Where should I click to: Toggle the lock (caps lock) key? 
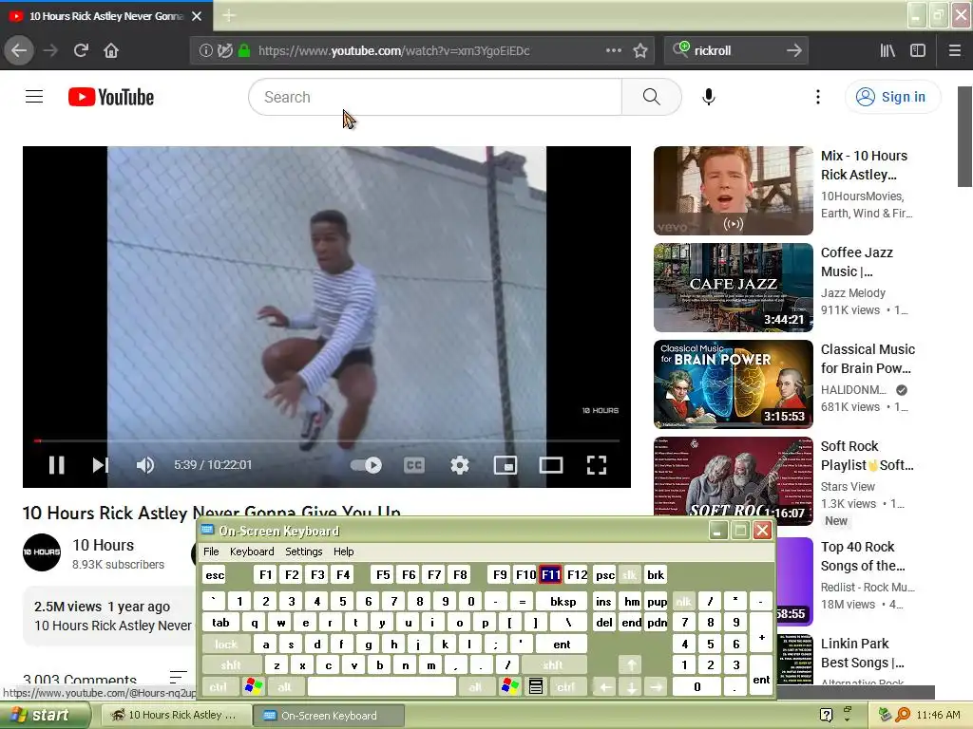click(x=226, y=645)
